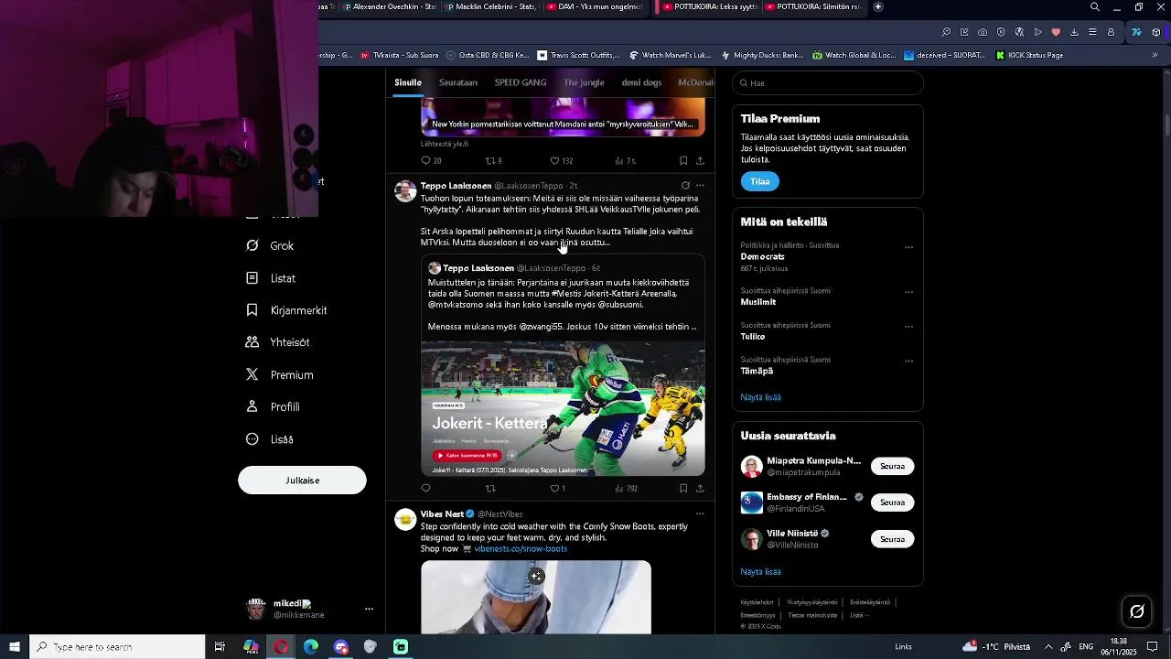Bookmark the Jokerit - Ketterä post
This screenshot has height=659, width=1171.
tap(683, 489)
